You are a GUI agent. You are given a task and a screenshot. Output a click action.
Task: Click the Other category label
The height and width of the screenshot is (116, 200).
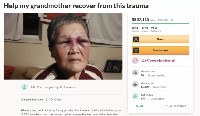point(58,99)
